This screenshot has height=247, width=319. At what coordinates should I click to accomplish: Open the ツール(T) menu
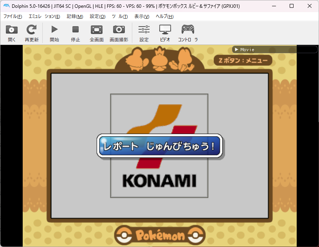pyautogui.click(x=120, y=16)
